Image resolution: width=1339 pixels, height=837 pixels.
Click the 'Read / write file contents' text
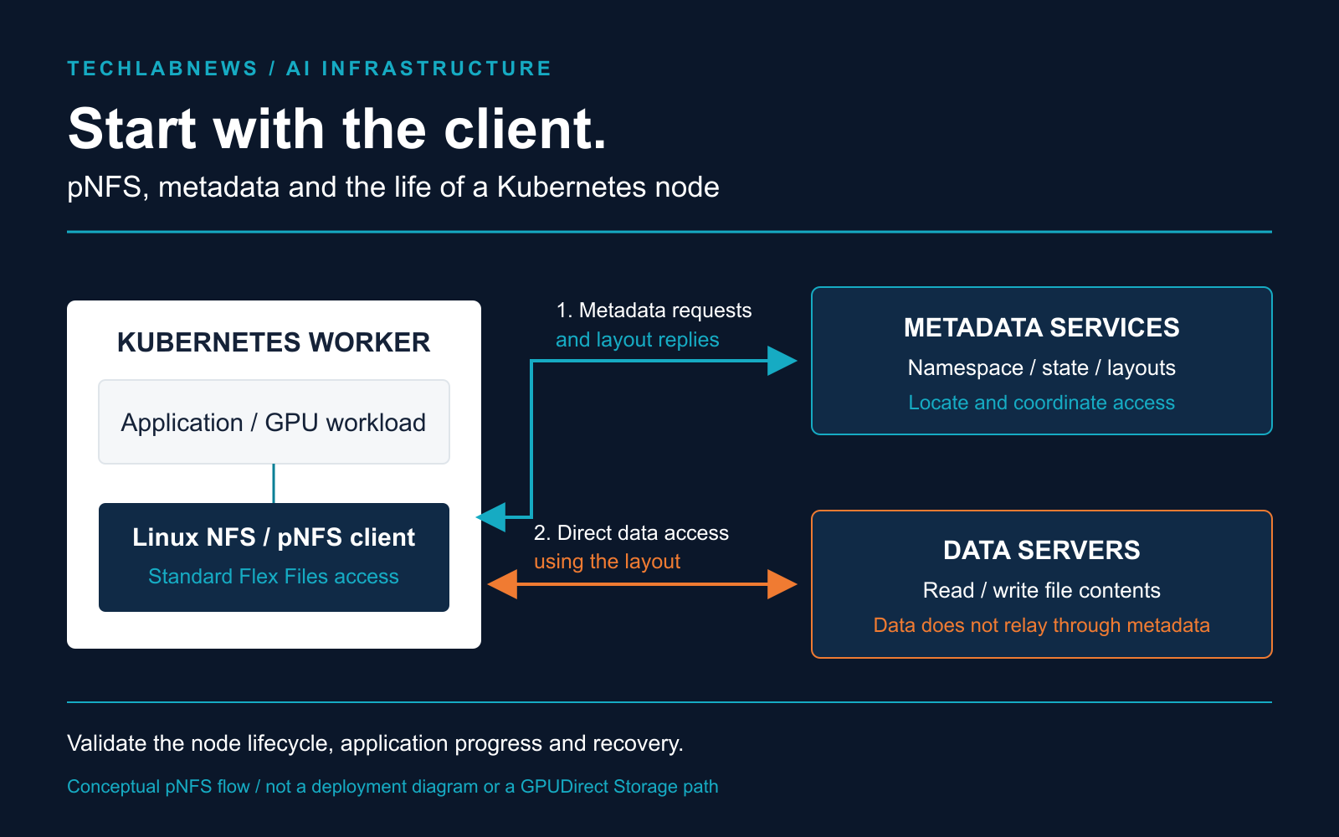1042,590
